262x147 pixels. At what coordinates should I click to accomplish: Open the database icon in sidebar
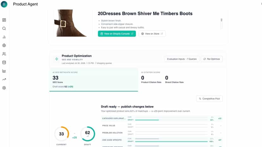point(4,62)
